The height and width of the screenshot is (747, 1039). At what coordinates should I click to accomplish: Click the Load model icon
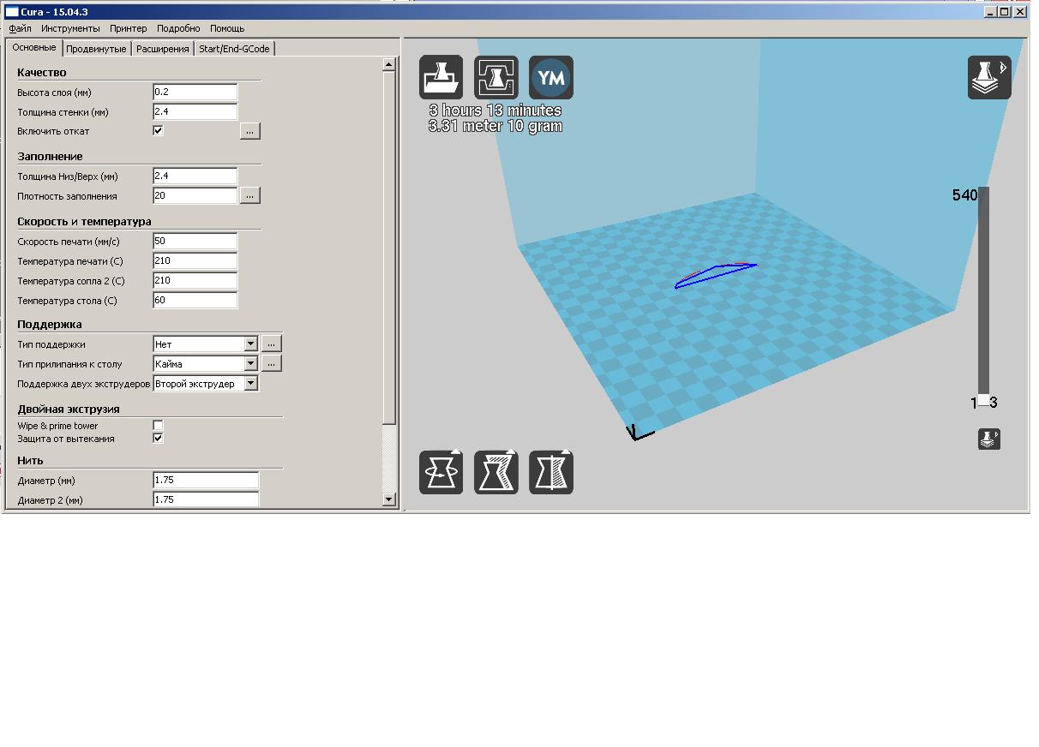[441, 78]
